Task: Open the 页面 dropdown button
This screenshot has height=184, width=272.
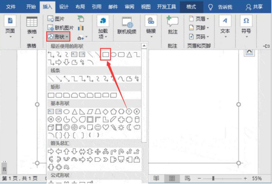Action: tap(10, 27)
